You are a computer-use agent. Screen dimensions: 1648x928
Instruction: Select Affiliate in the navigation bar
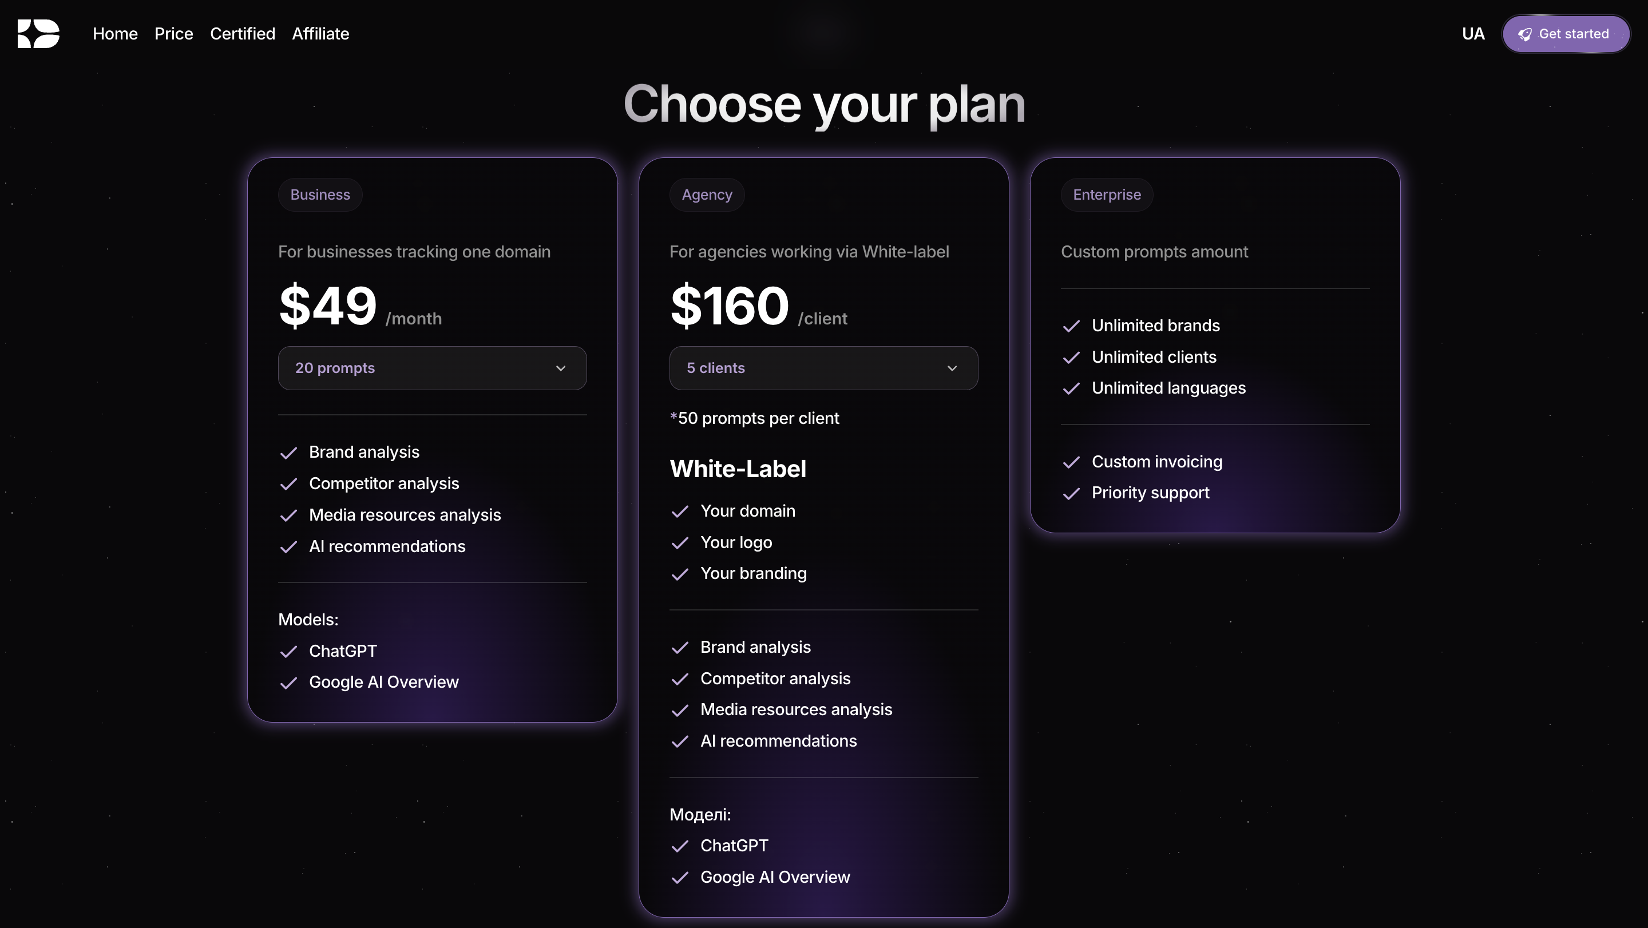[320, 34]
